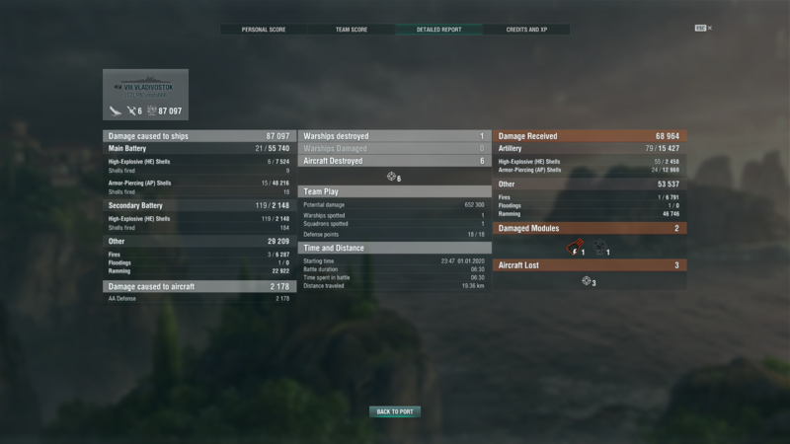Switch to the Personal Score tab
Image resolution: width=790 pixels, height=444 pixels.
pos(264,30)
